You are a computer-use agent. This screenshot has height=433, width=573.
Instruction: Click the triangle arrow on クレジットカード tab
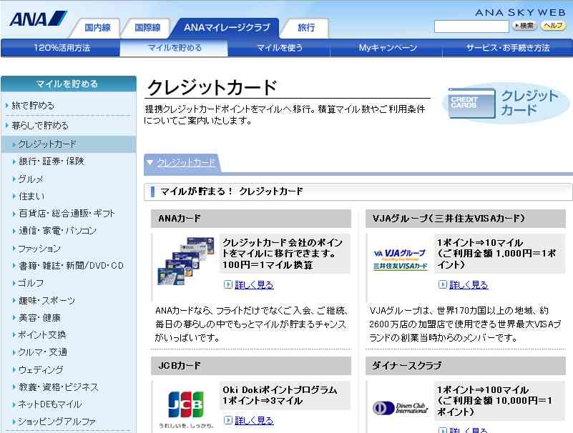click(150, 162)
